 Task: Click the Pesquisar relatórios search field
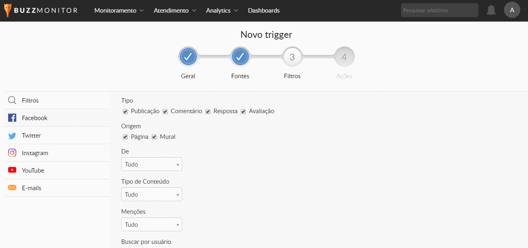[x=439, y=11]
